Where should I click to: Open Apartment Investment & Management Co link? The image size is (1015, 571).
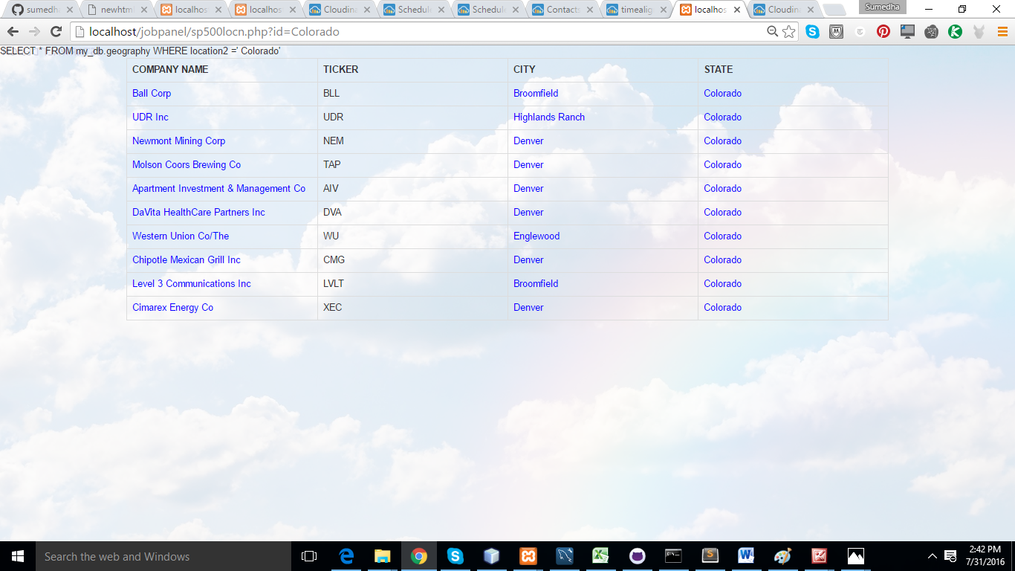218,188
